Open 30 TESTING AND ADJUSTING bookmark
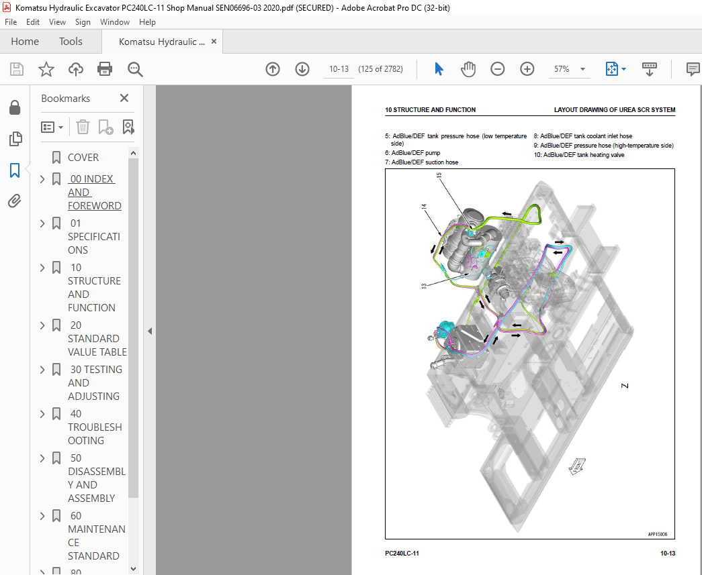This screenshot has width=702, height=575. [95, 382]
